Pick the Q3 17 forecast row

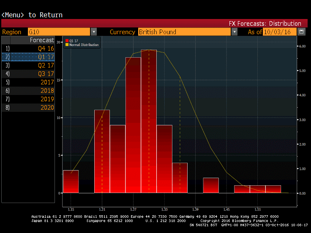[x=28, y=74]
